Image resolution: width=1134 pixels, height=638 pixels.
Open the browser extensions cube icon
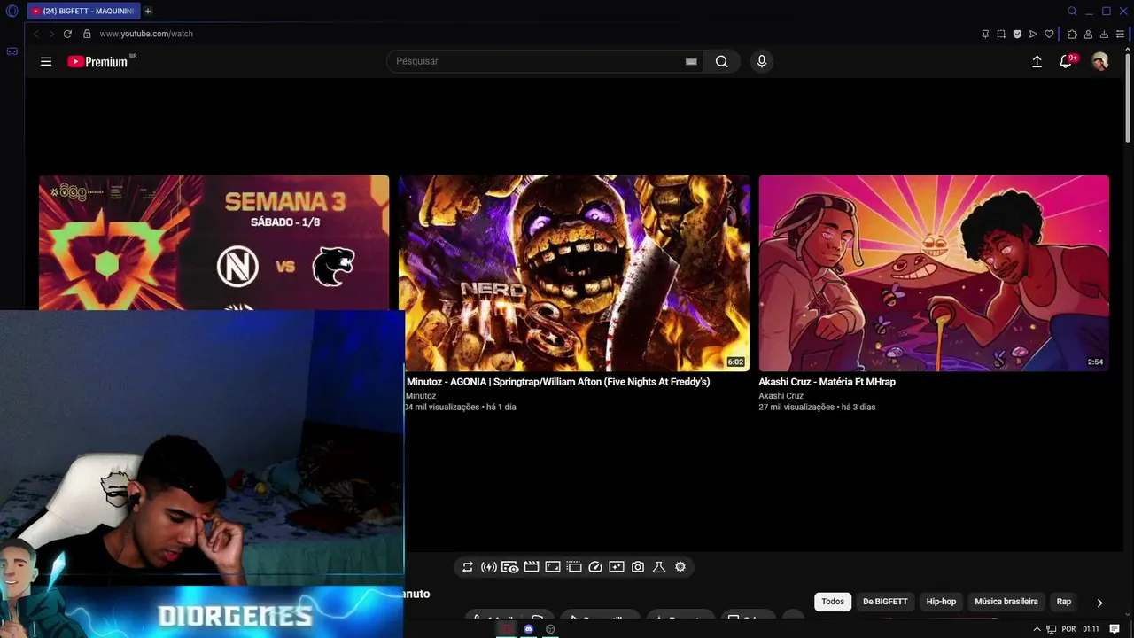1072,34
